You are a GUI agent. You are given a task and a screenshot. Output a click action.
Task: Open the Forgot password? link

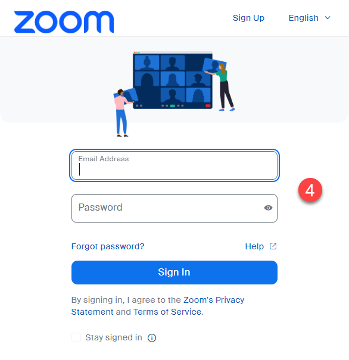pyautogui.click(x=108, y=246)
